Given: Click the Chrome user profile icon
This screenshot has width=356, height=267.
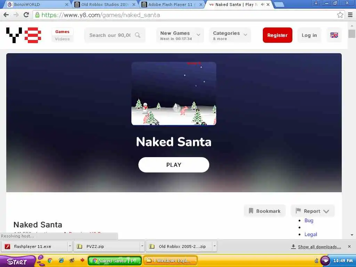Looking at the screenshot, I should pyautogui.click(x=316, y=3).
